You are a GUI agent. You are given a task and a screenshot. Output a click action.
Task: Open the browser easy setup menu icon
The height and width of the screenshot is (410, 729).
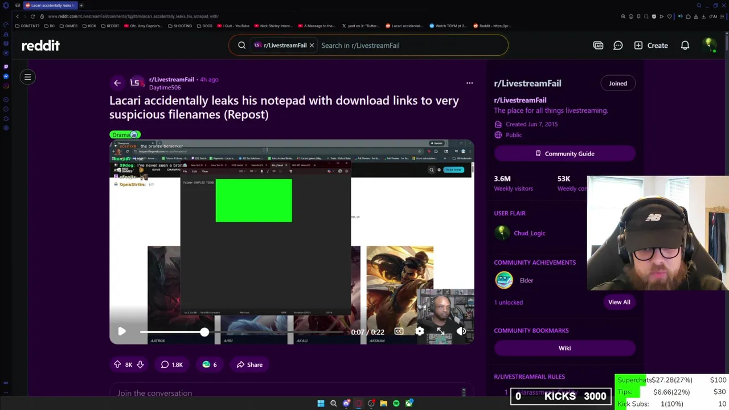pos(723,17)
